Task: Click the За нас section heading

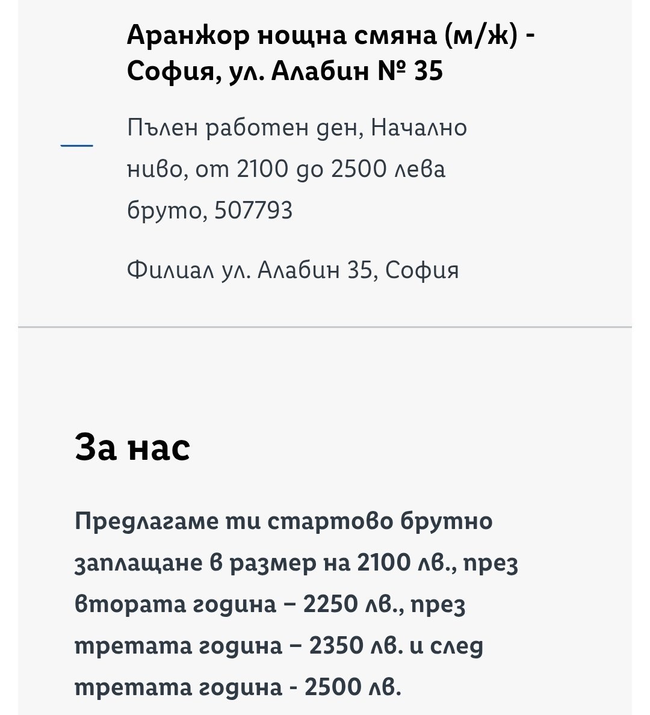Action: tap(132, 448)
